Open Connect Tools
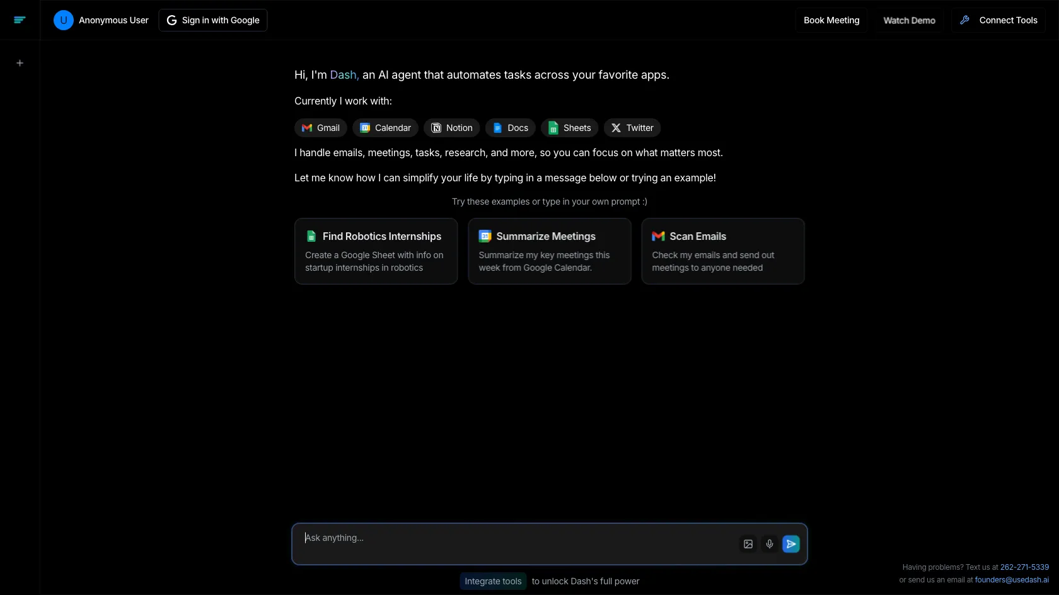Screen dimensions: 1059x595 [x=998, y=20]
